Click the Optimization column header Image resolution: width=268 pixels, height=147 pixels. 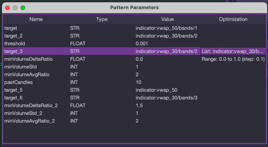tap(233, 19)
